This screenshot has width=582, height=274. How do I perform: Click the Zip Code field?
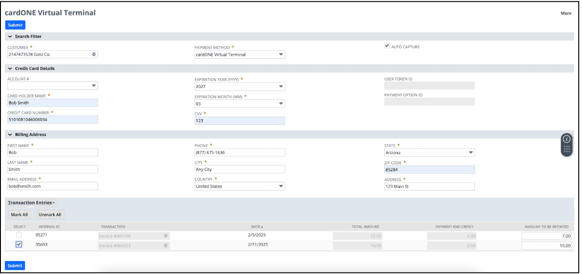pyautogui.click(x=429, y=169)
